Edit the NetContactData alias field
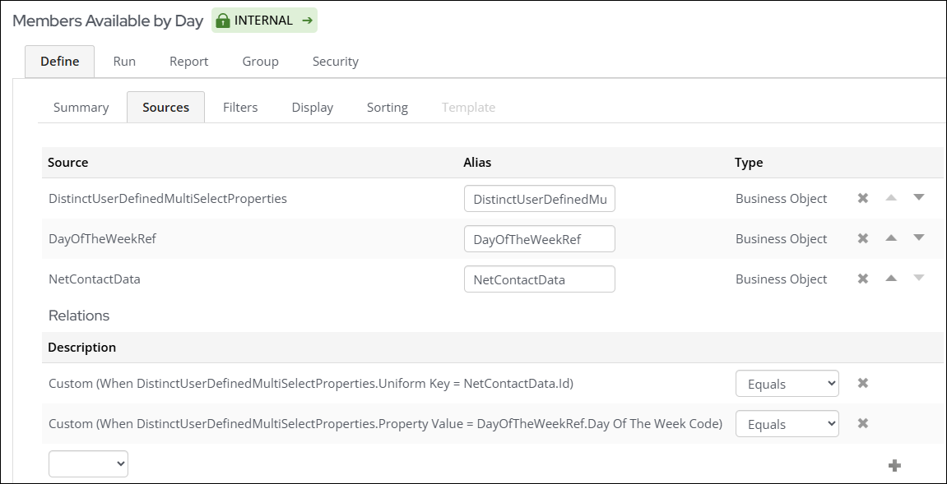 click(540, 279)
